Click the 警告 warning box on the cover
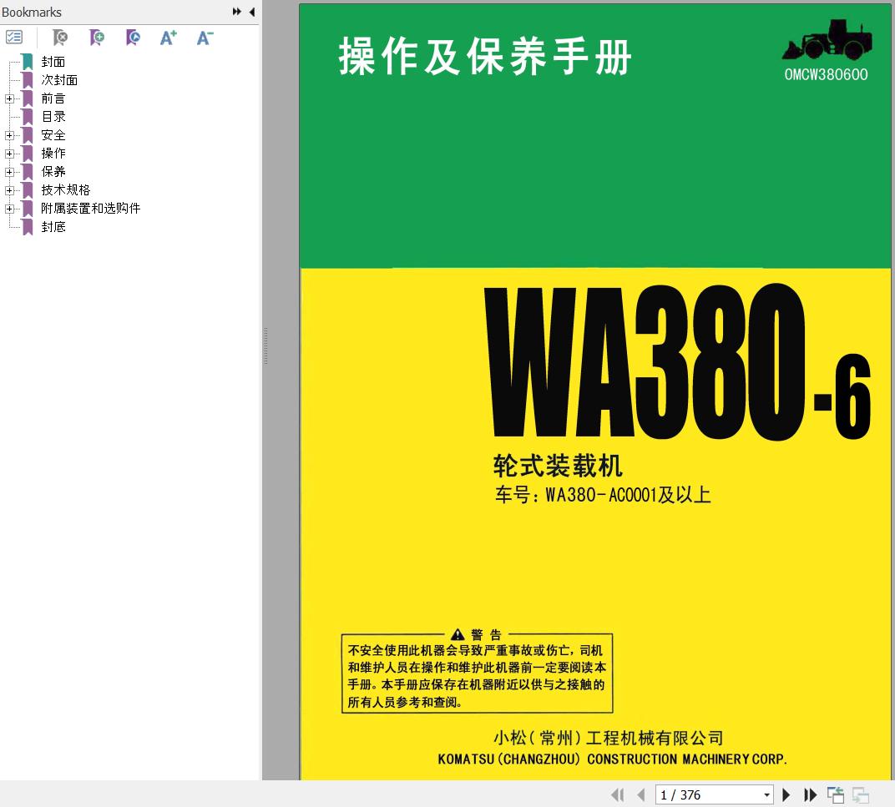 (x=478, y=670)
